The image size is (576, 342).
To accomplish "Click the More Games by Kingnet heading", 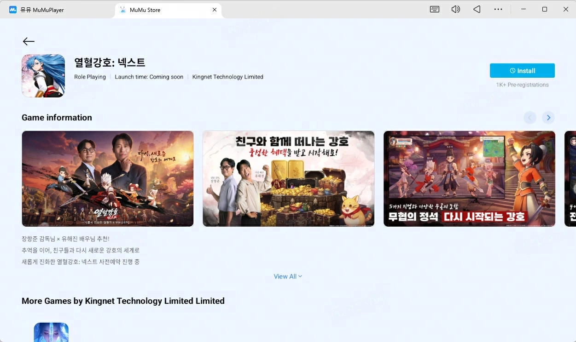I will [x=123, y=301].
